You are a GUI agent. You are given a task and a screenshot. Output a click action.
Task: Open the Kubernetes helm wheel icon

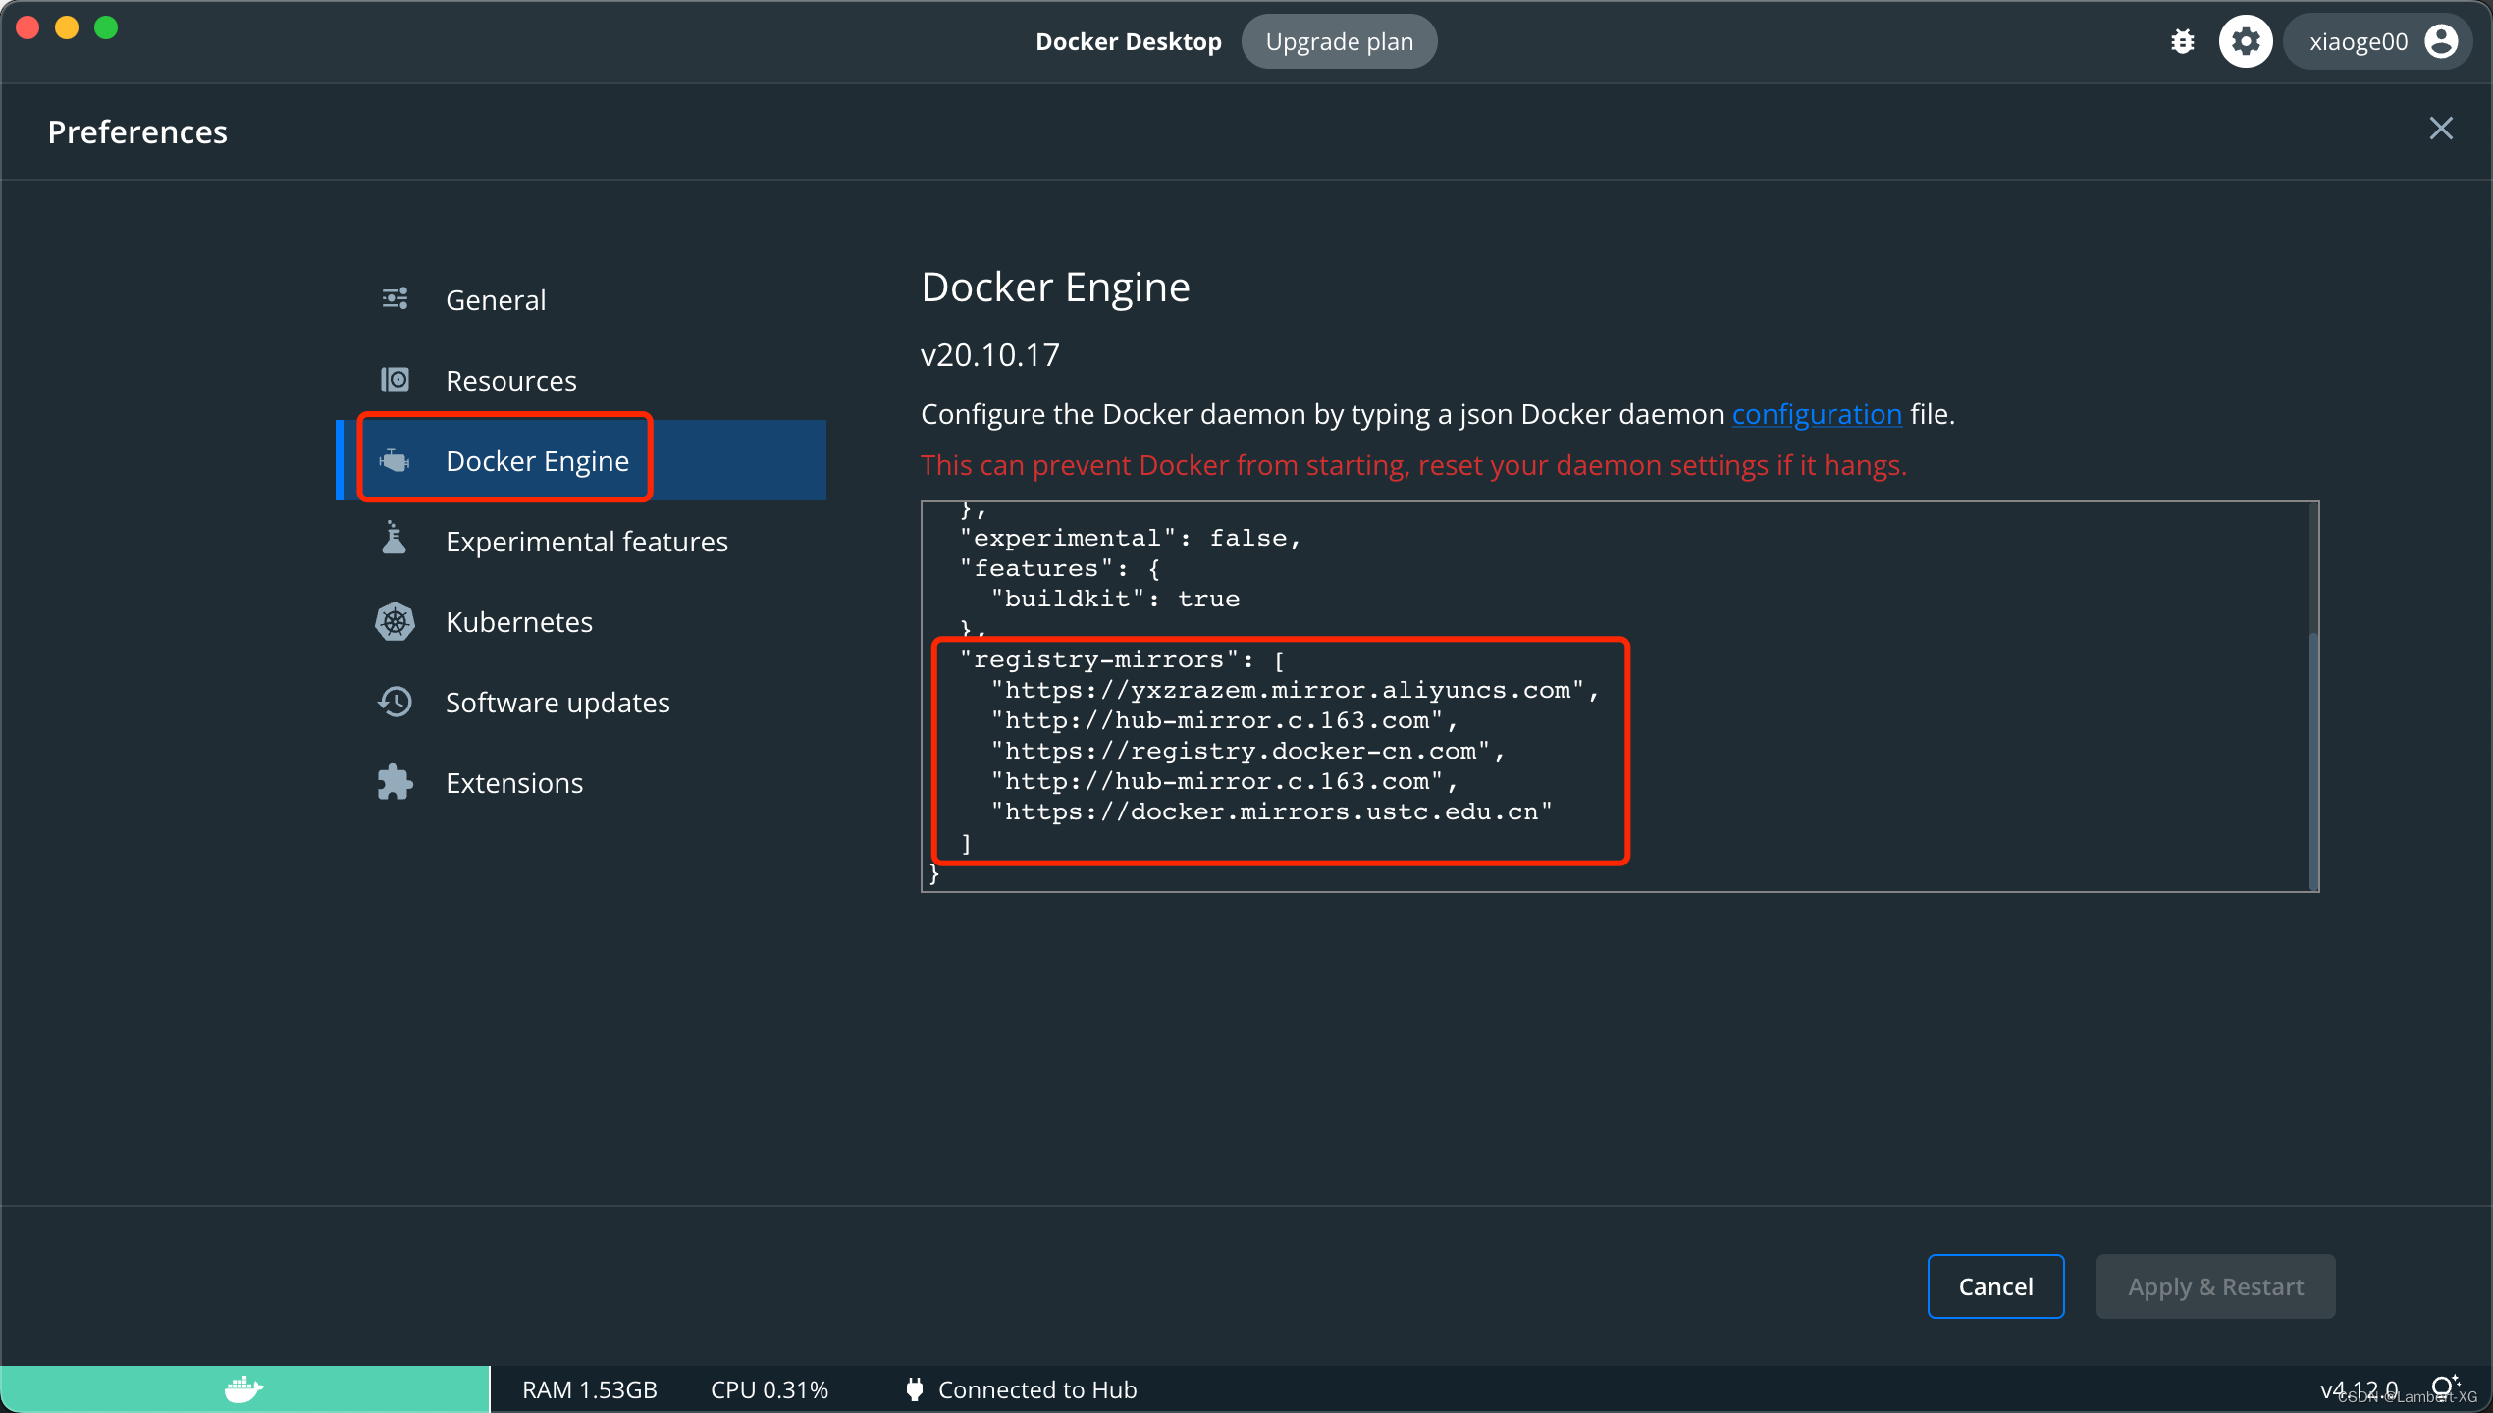click(395, 621)
